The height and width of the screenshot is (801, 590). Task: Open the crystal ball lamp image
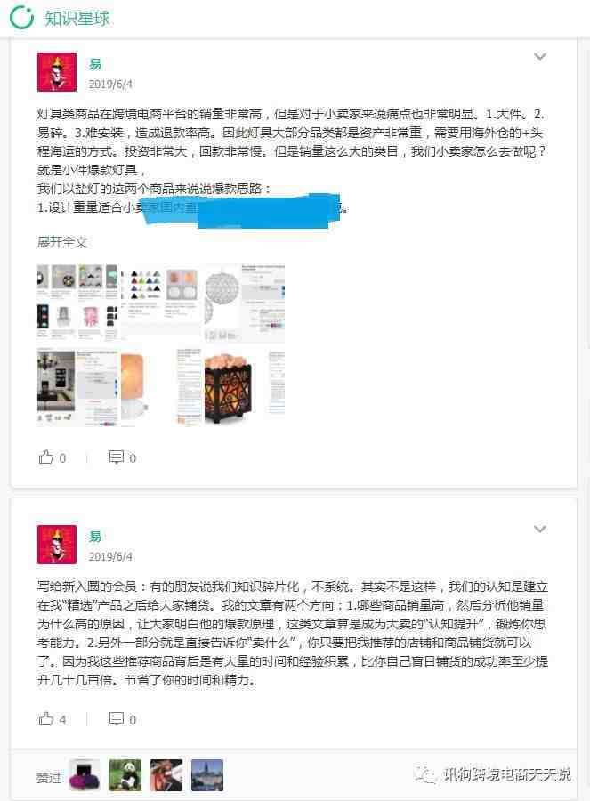tap(244, 303)
